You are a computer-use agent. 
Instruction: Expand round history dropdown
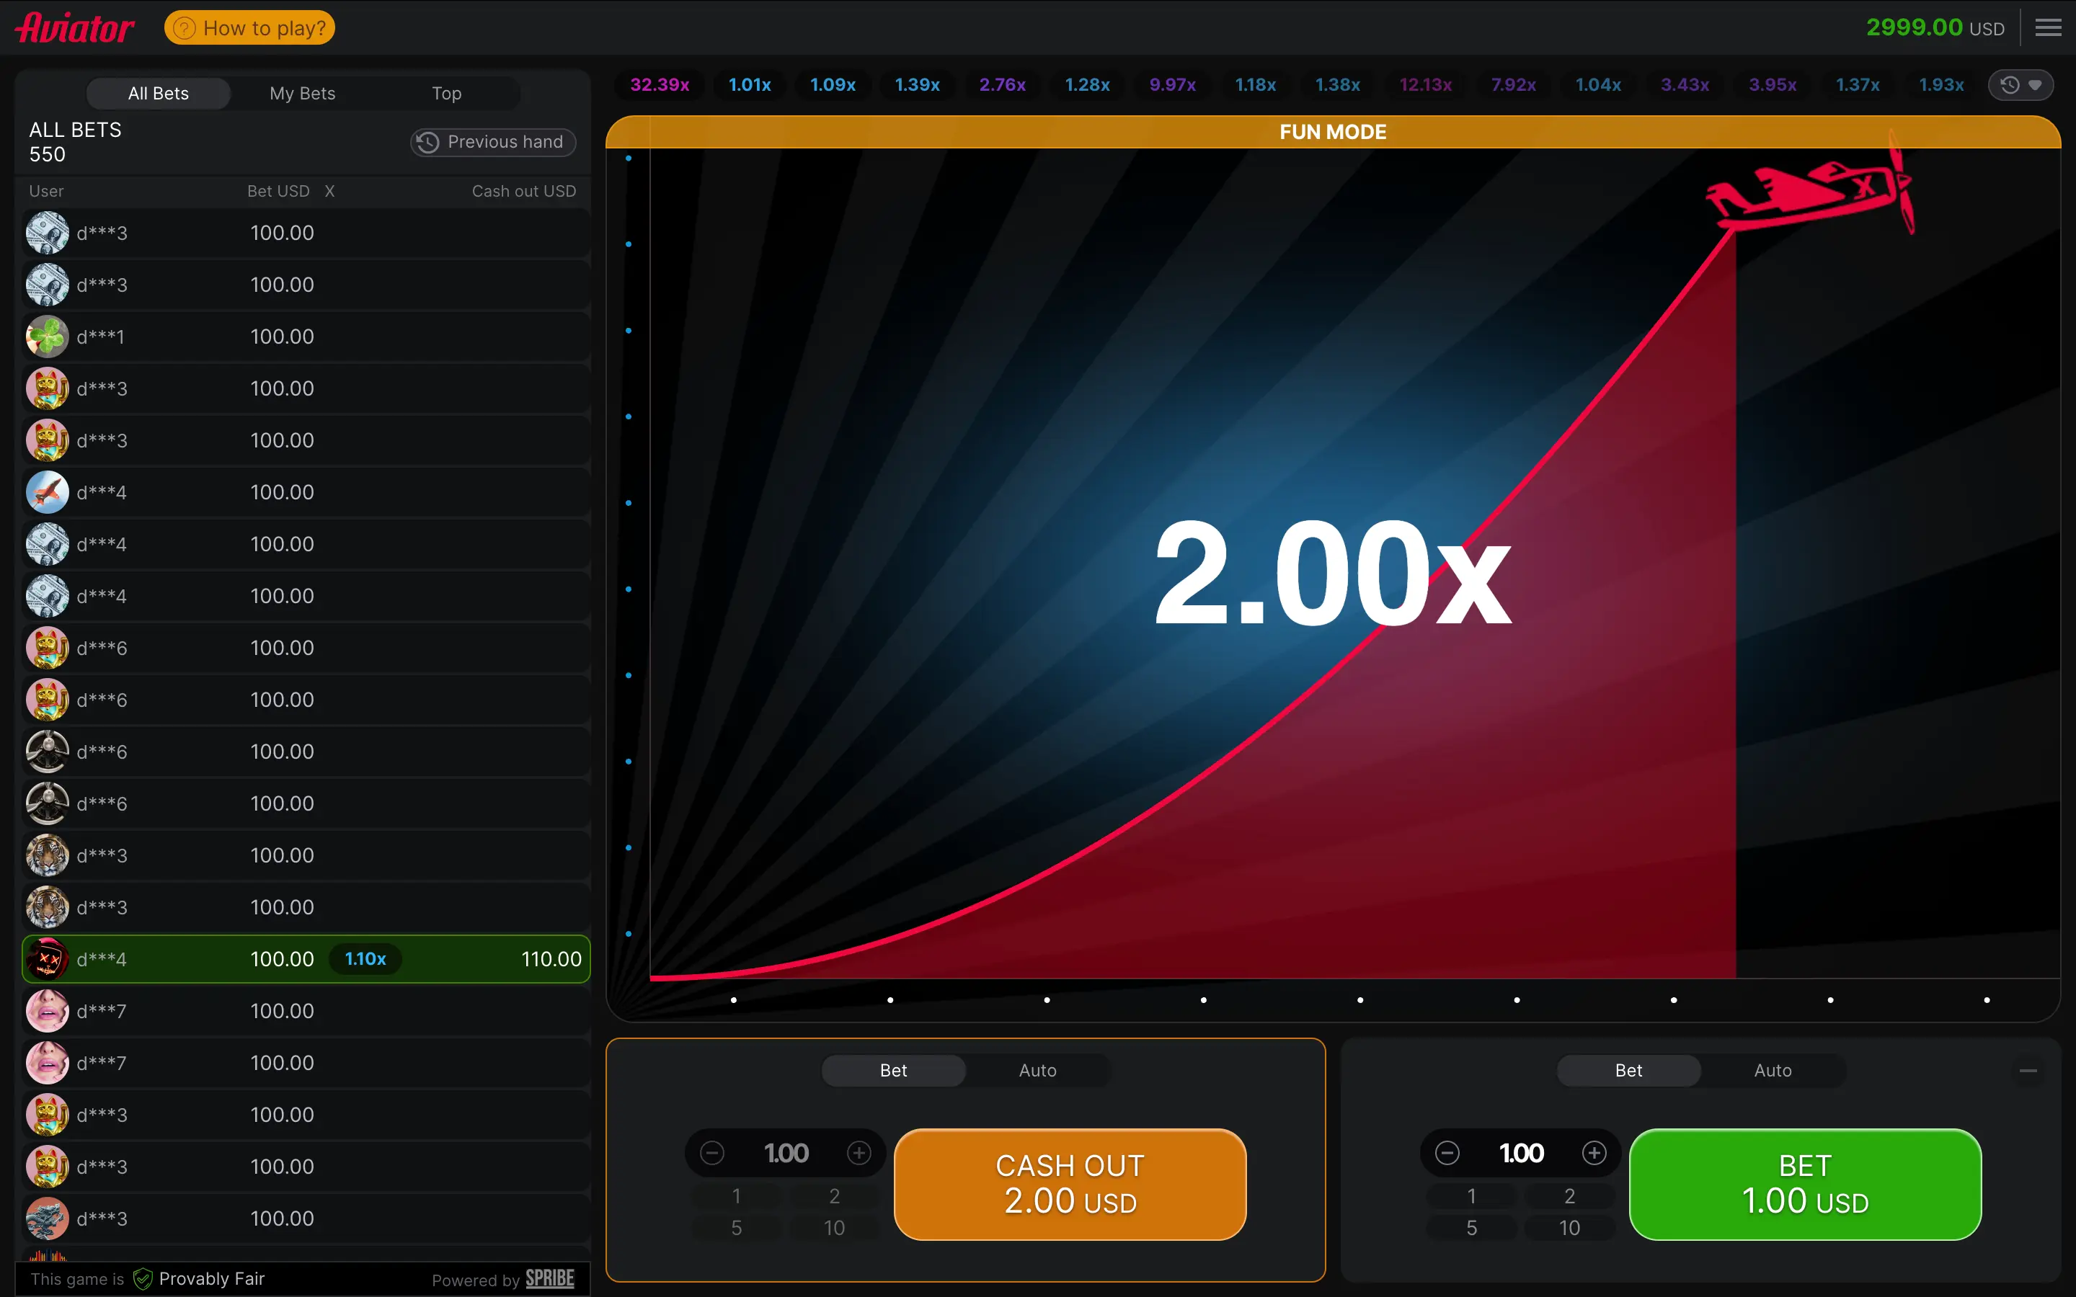(2021, 85)
